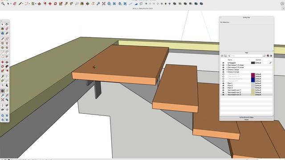Screen dimensions: 285x160
Task: Click the Add Tag Folder icon
Action: pos(225,56)
